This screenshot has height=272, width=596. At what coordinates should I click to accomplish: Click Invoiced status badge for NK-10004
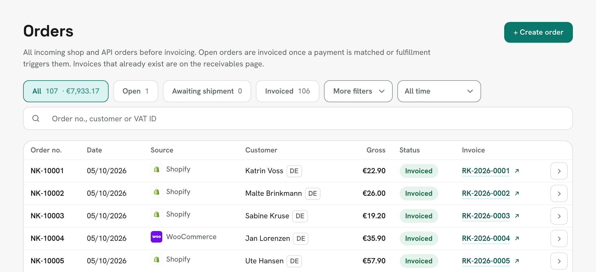(x=419, y=239)
